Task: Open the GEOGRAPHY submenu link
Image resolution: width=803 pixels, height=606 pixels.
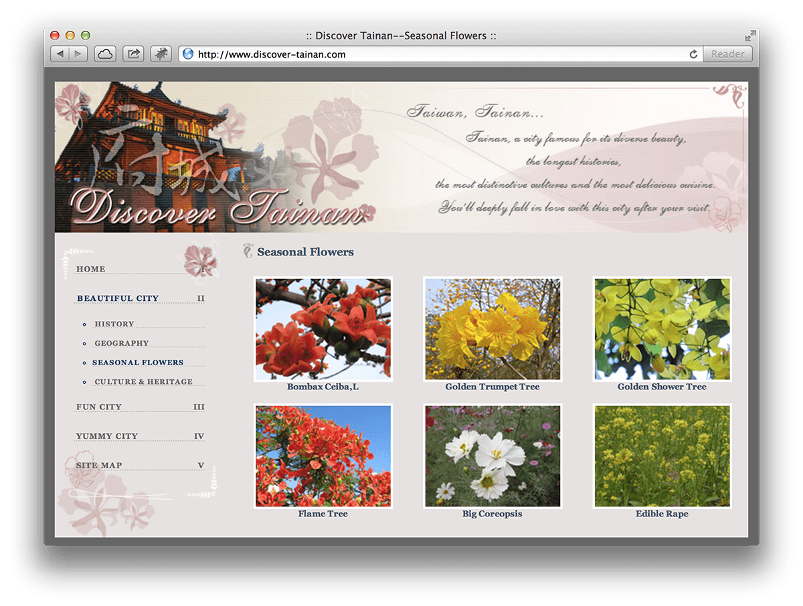Action: click(122, 343)
